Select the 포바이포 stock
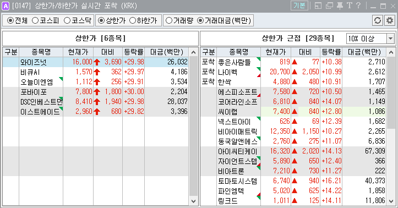 click(34, 92)
